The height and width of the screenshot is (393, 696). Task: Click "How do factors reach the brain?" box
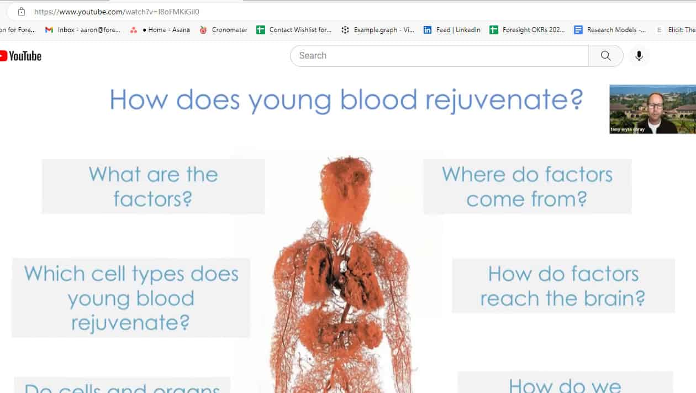pos(563,286)
